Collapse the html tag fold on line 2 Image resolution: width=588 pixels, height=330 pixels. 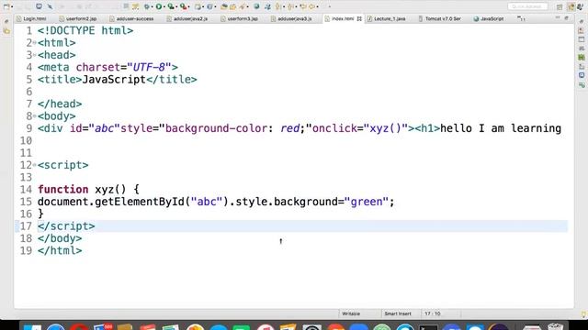(x=35, y=43)
